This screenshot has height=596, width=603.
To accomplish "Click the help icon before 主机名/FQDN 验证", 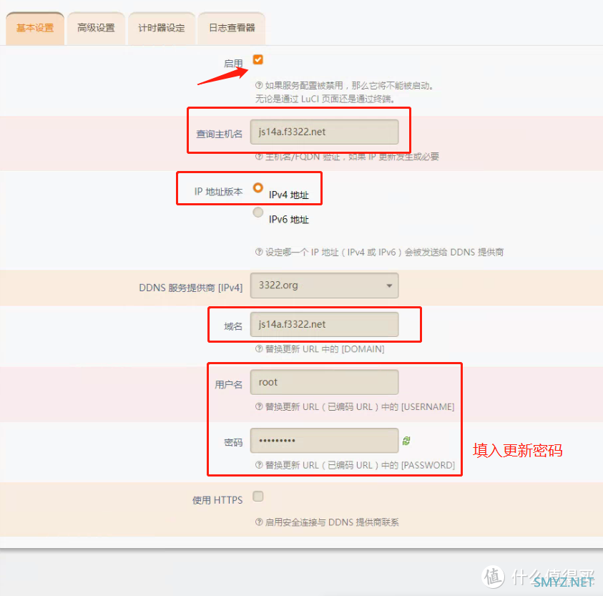I will point(259,157).
